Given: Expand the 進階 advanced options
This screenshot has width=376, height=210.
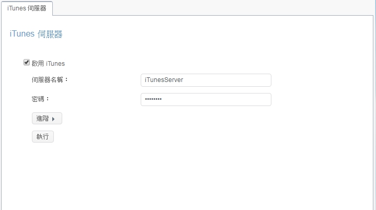Looking at the screenshot, I should (47, 118).
